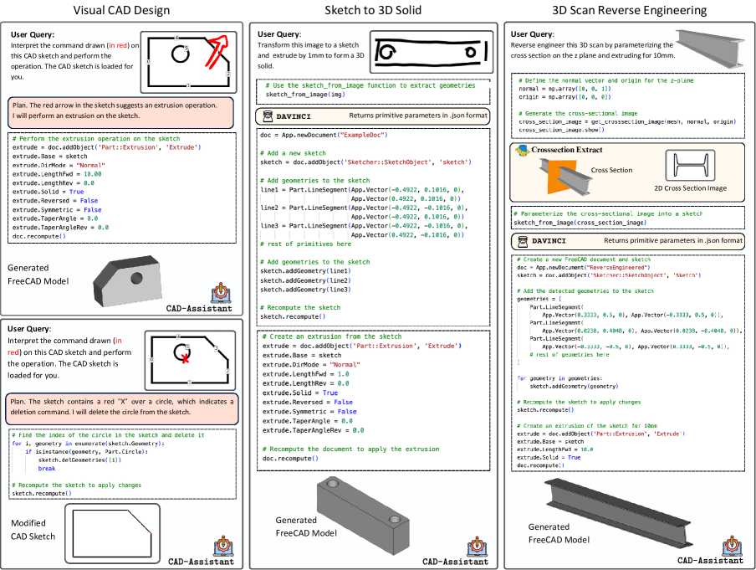Click the "sketch.delGeometries([i])" code line
The width and height of the screenshot is (756, 570).
(x=80, y=460)
